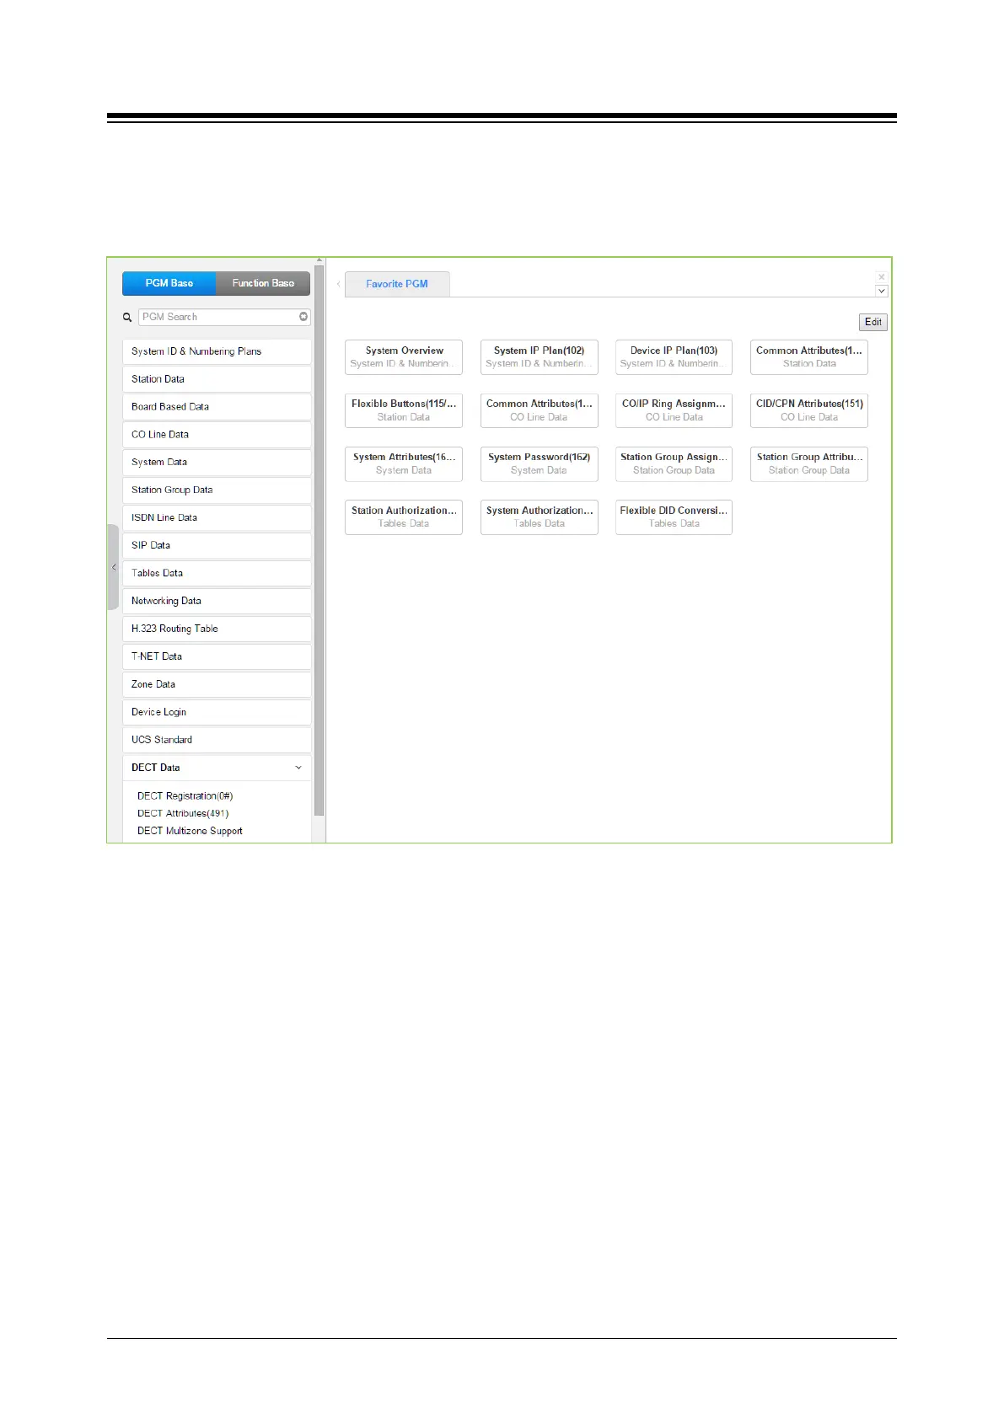Image resolution: width=1004 pixels, height=1419 pixels.
Task: Expand ISDN Line Data menu
Action: 217,518
